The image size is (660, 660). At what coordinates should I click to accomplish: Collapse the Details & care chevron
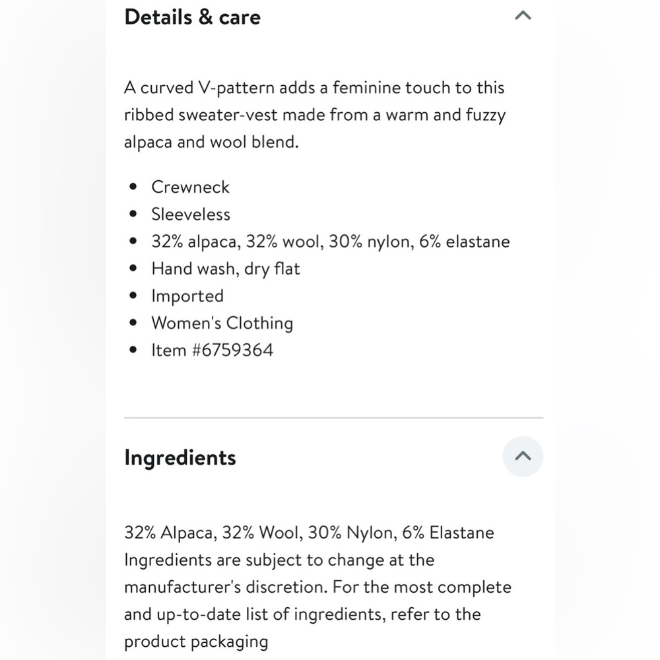(523, 16)
